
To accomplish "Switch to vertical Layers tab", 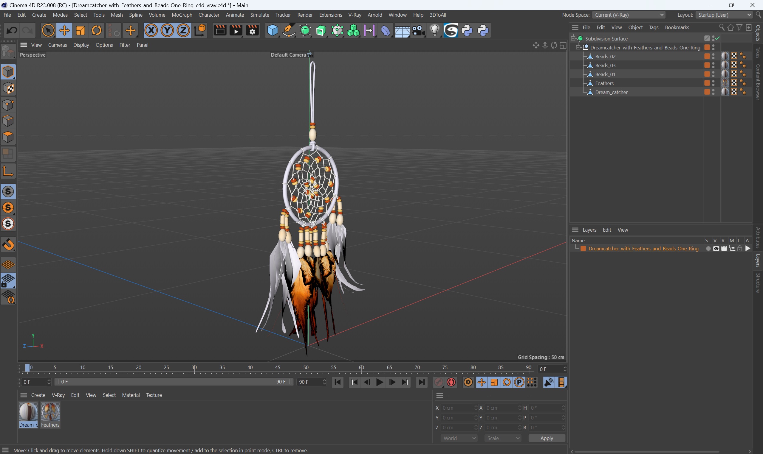I will [x=758, y=261].
